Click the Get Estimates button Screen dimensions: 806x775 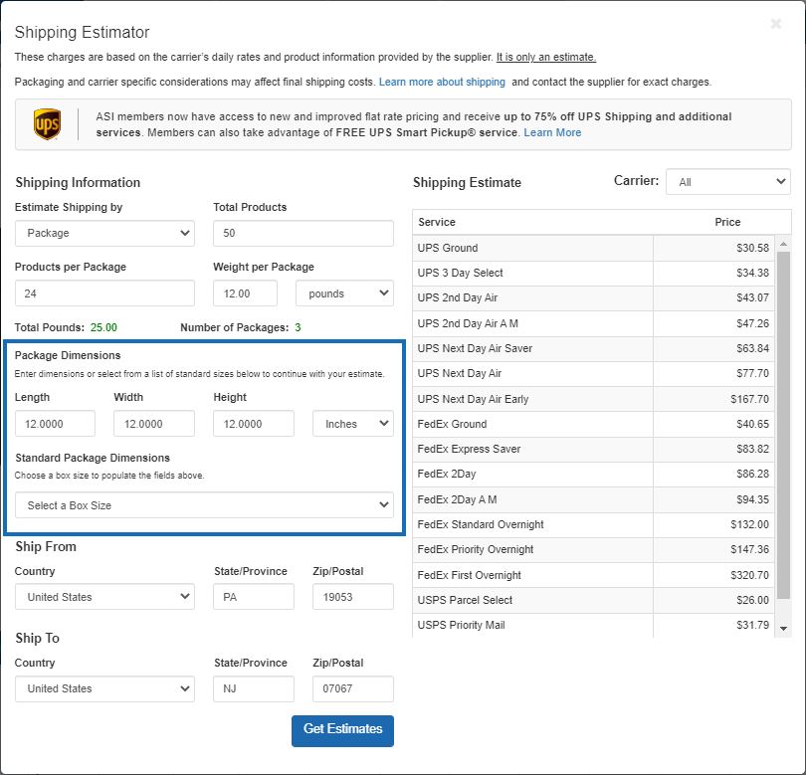pos(343,731)
